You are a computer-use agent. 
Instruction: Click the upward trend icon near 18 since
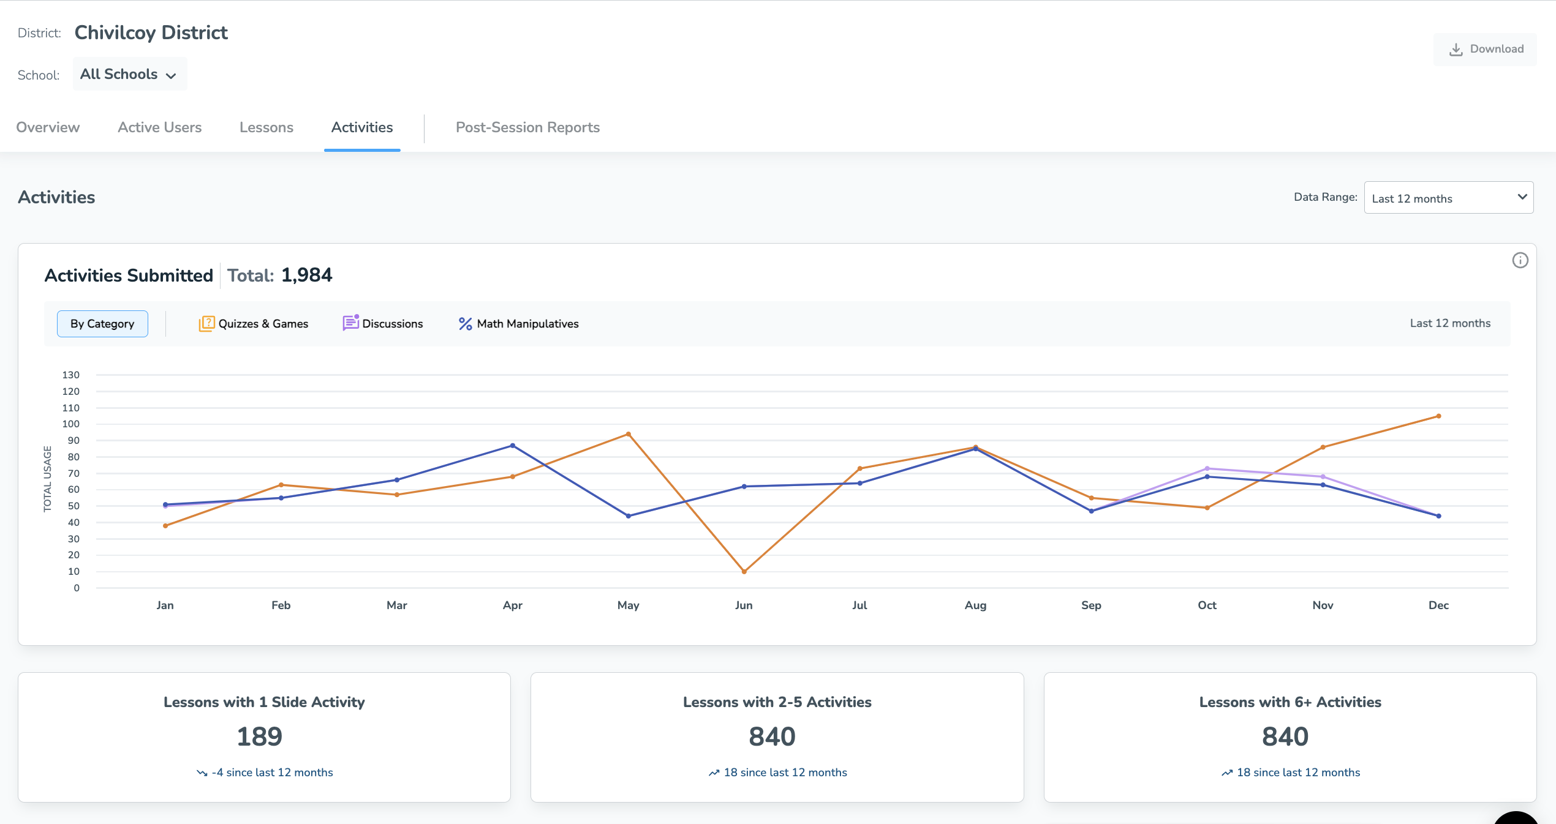(714, 773)
